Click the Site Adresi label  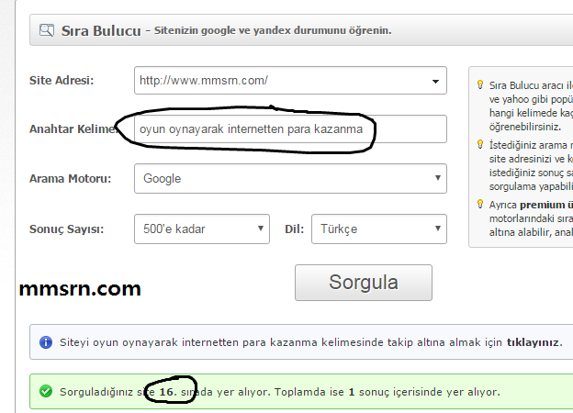pos(62,81)
